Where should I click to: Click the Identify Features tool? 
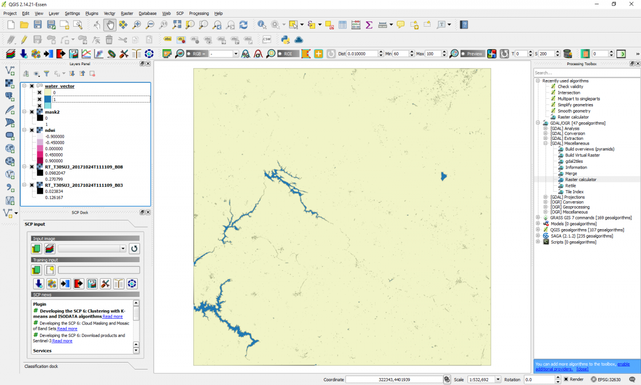click(262, 25)
